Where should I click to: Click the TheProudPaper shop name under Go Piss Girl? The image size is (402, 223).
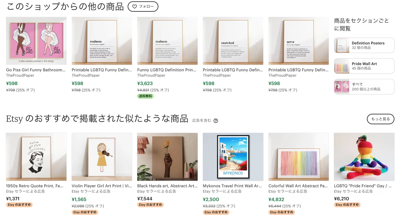(x=20, y=76)
